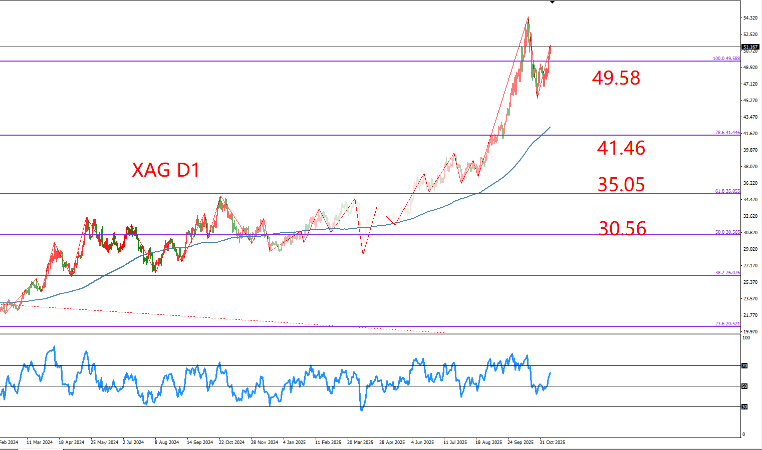Click the Fibonacci 78.6 level label 41.446
The image size is (762, 450).
point(727,133)
